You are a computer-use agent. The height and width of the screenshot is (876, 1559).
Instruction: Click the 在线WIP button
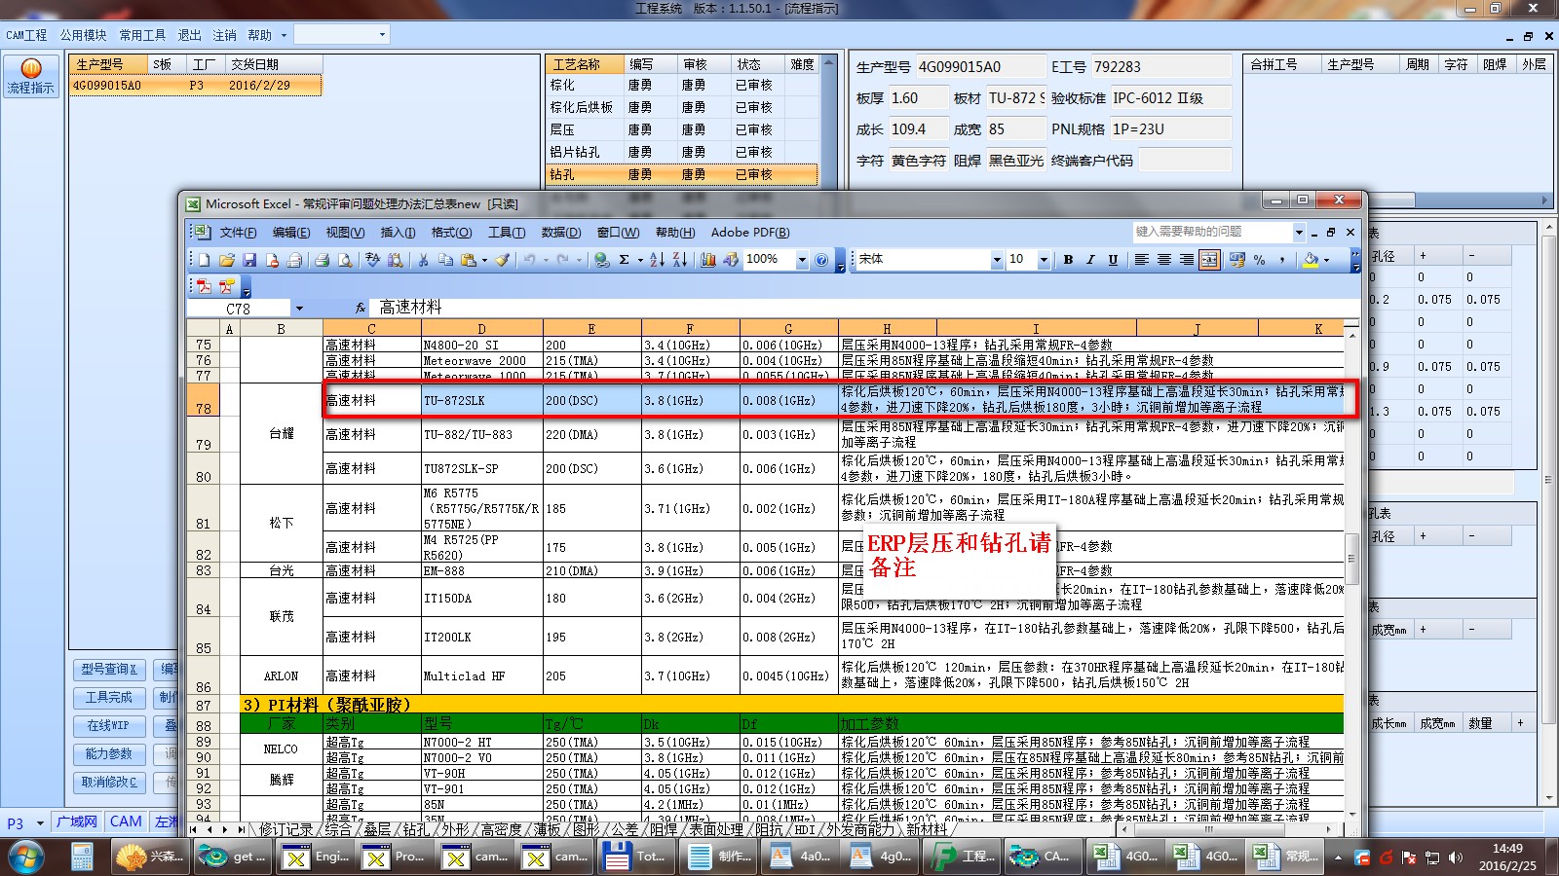click(x=109, y=726)
